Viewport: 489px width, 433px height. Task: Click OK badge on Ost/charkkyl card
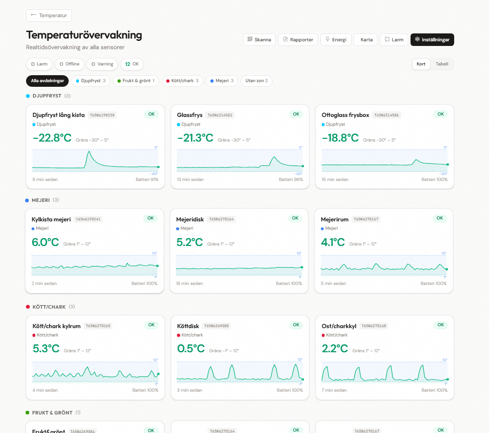pos(441,325)
